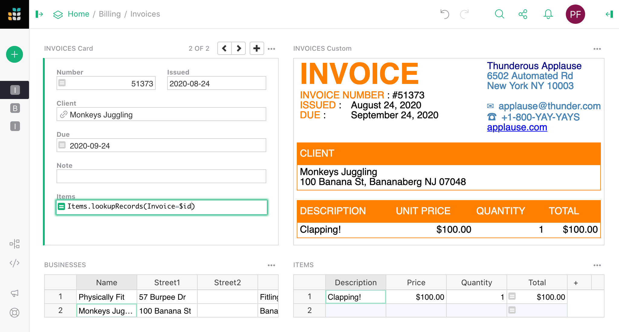Open the document search
Viewport: 619px width, 332px height.
pyautogui.click(x=499, y=14)
